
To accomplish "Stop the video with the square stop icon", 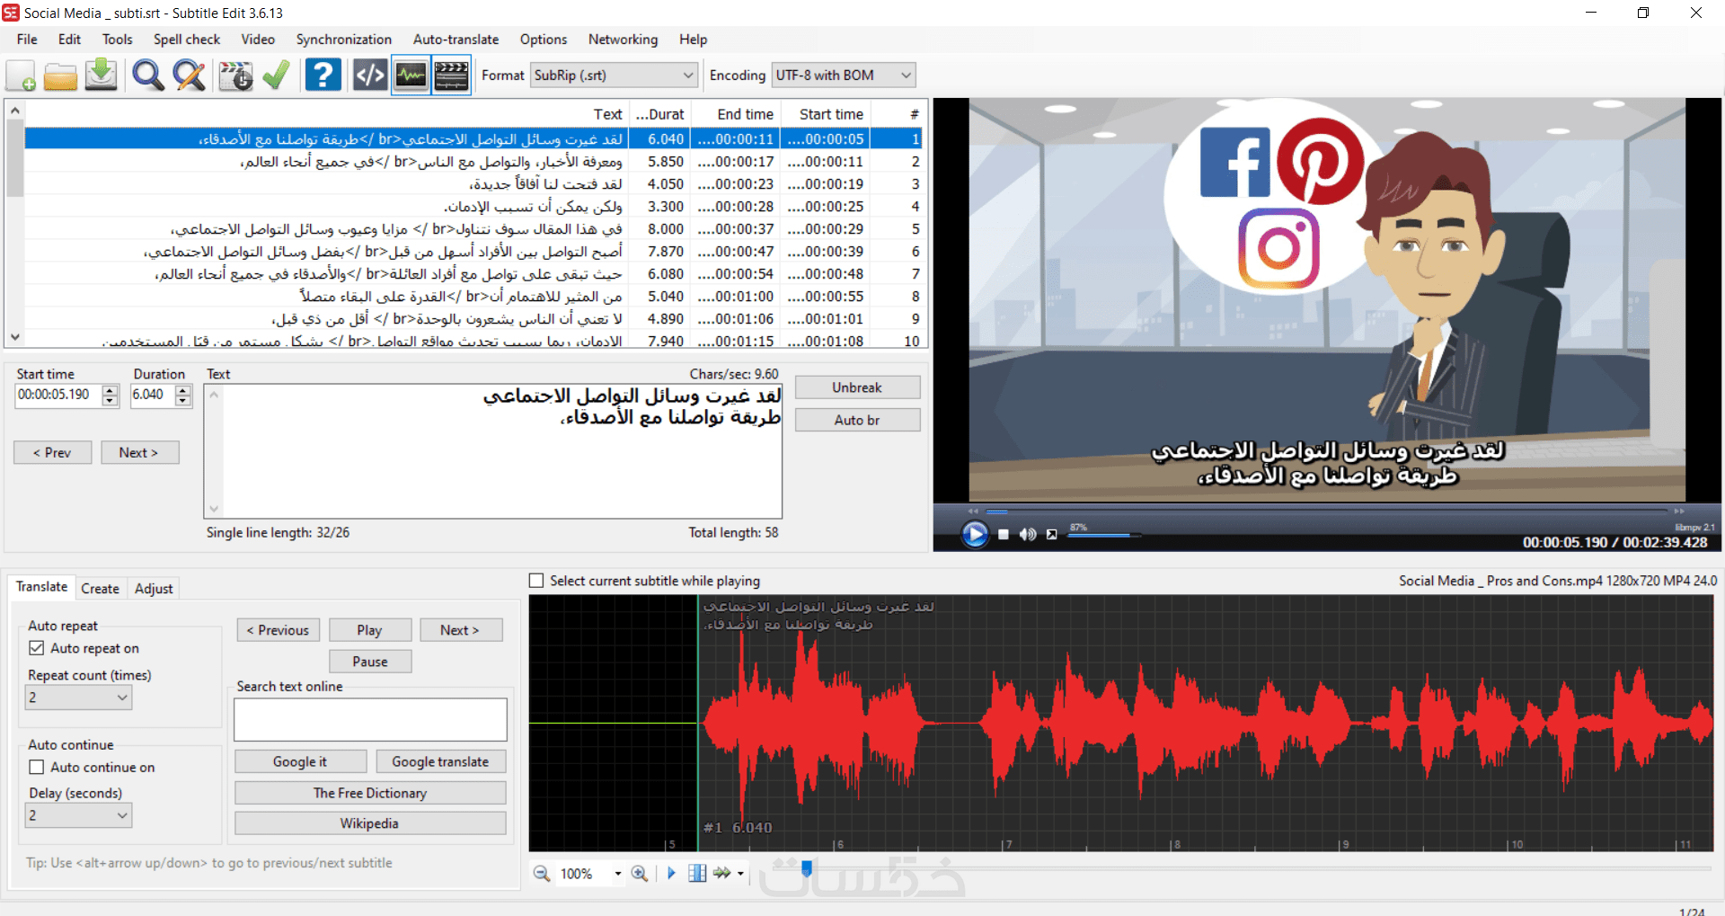I will (1004, 534).
